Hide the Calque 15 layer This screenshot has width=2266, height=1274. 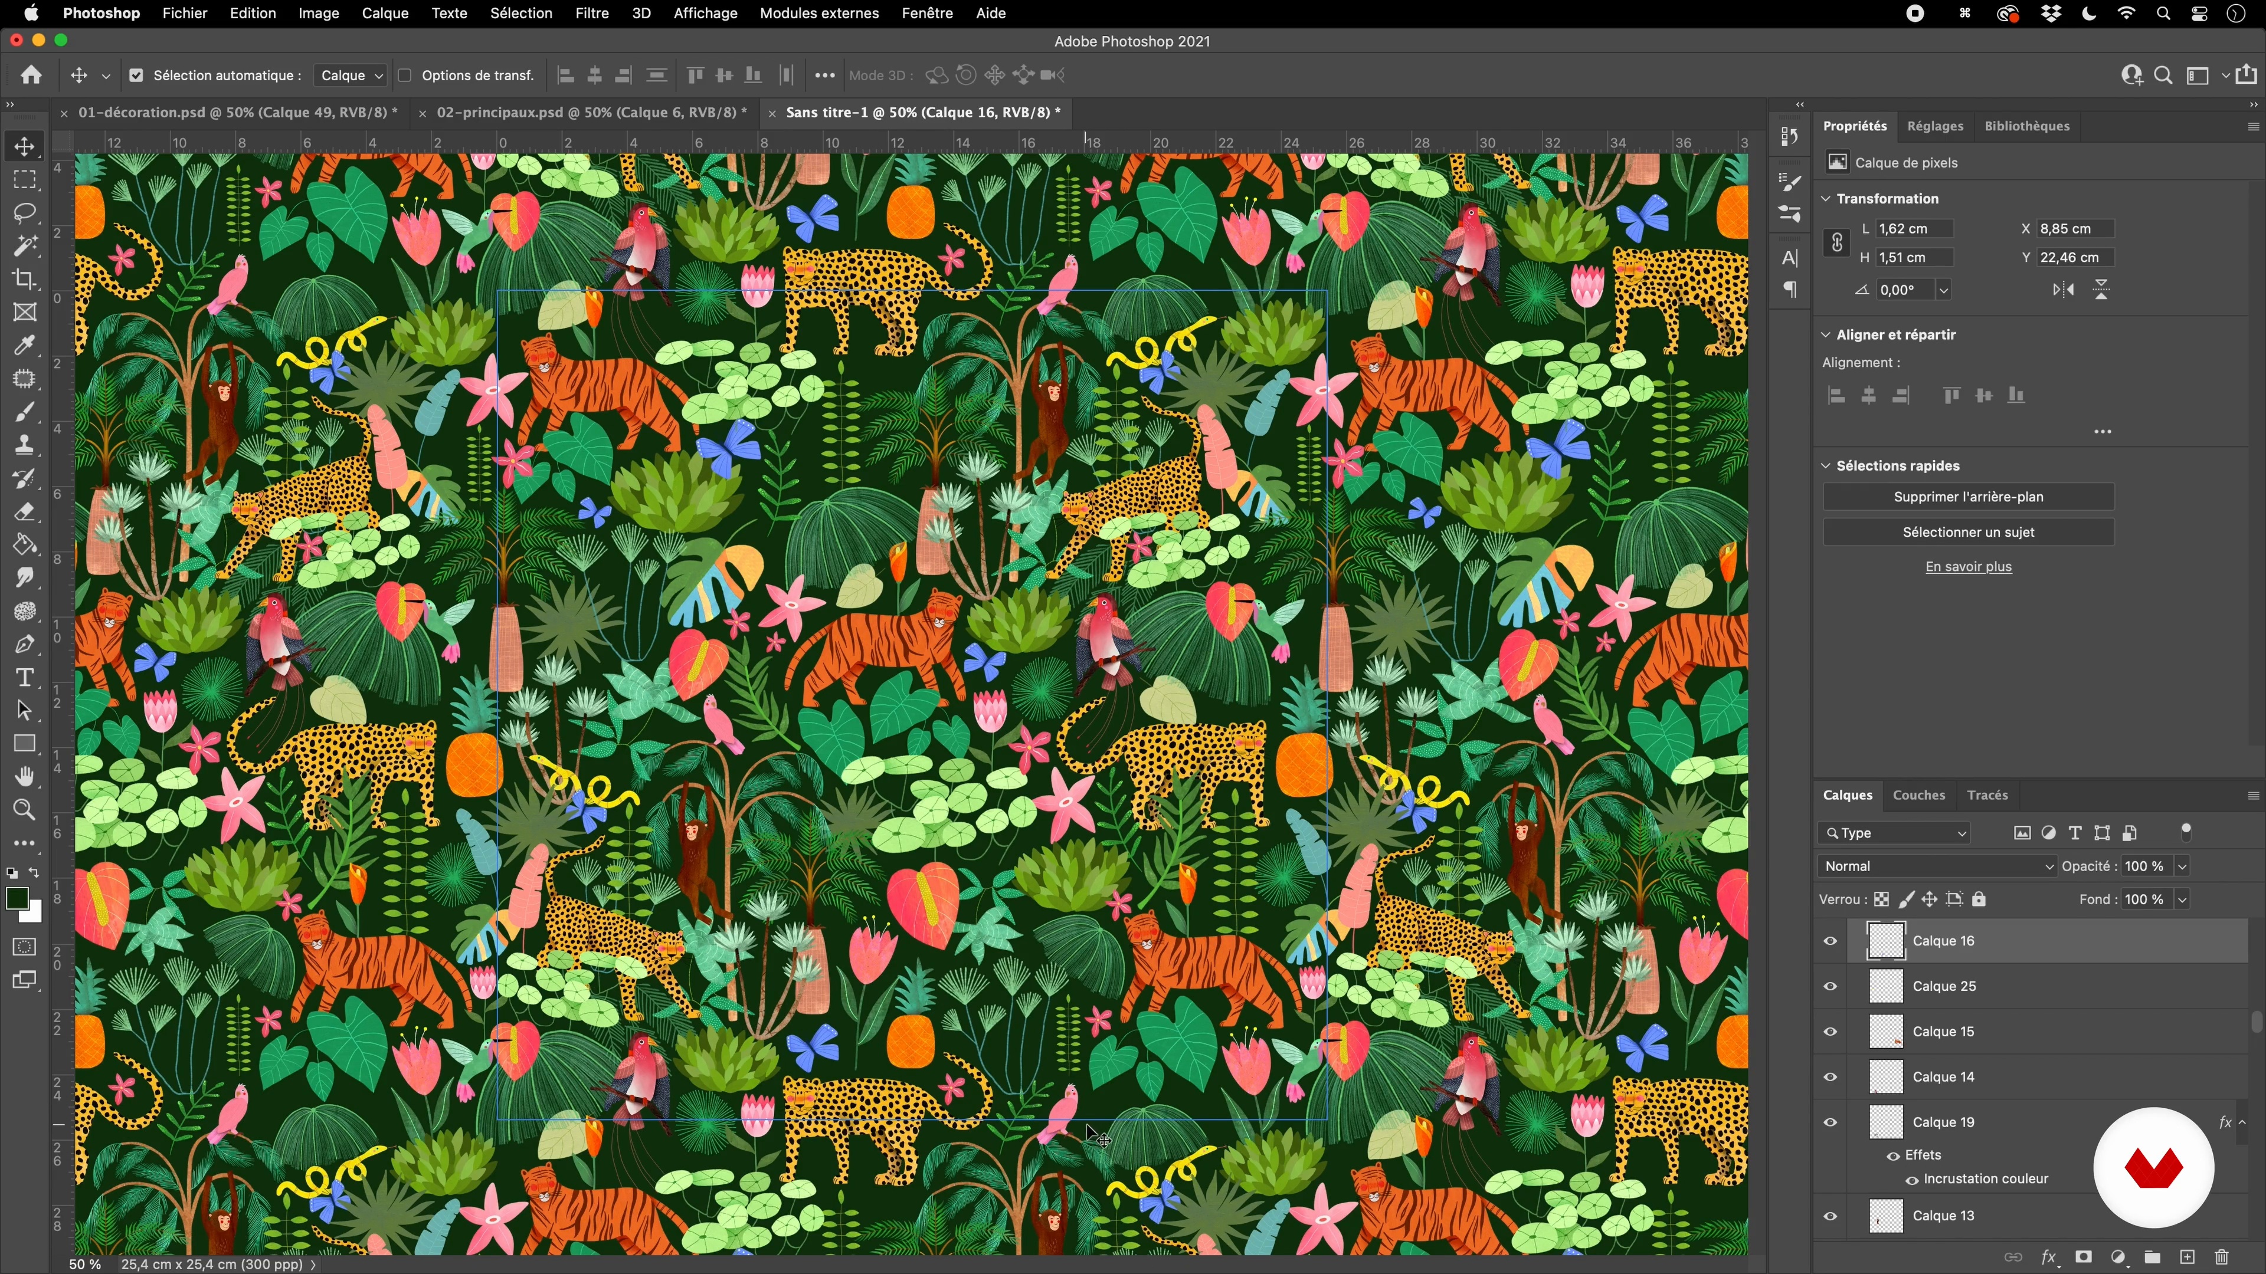pos(1831,1032)
